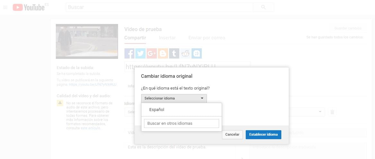The image size is (375, 159).
Task: Click the Google+ share icon
Action: click(x=152, y=53)
